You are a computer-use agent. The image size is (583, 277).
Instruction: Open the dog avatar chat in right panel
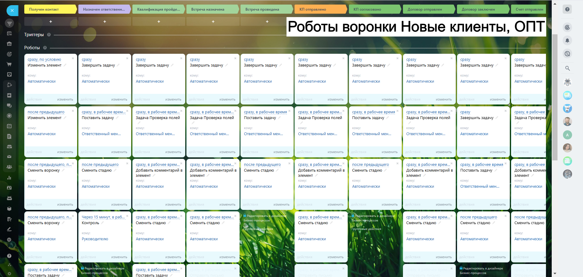(567, 108)
